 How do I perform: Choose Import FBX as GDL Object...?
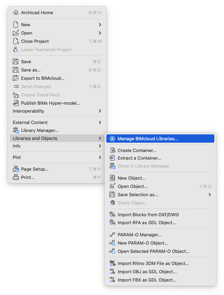pos(160,280)
